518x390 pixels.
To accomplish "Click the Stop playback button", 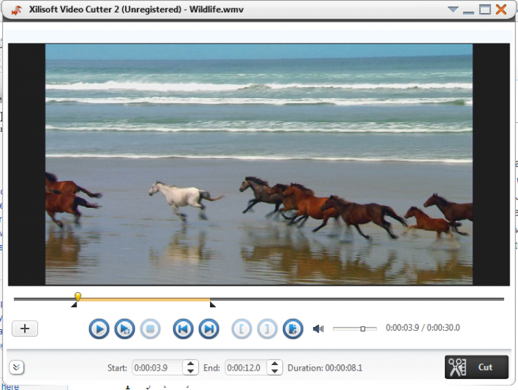I will (150, 329).
